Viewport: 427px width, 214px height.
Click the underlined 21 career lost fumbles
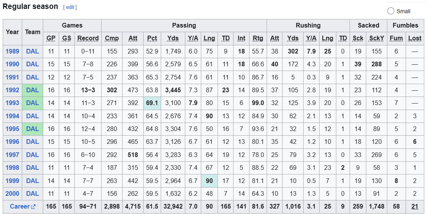click(415, 207)
